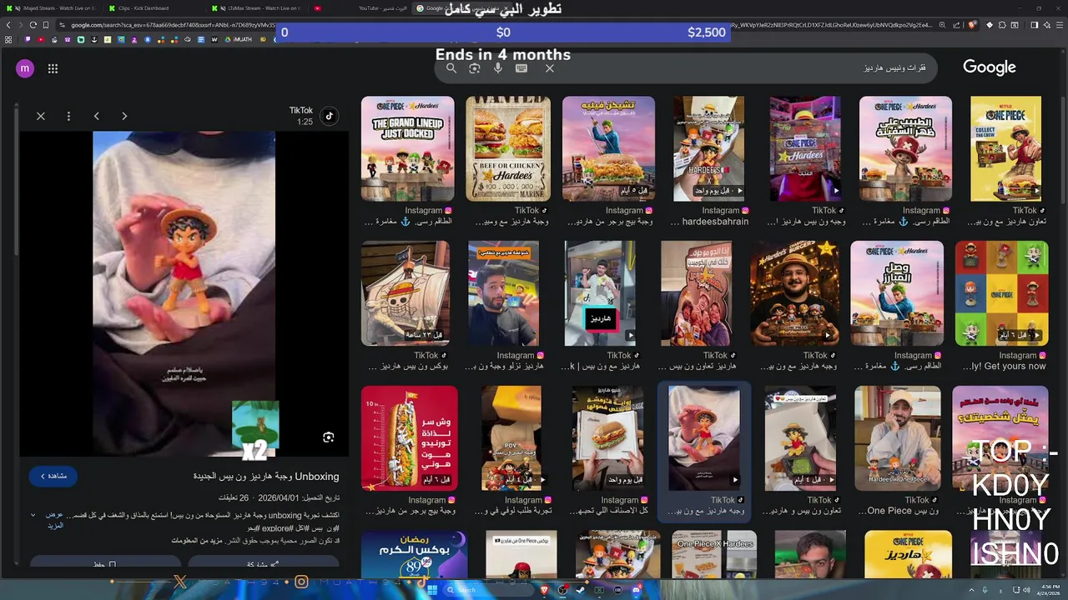The height and width of the screenshot is (600, 1068).
Task: Open Google account avatar 'm'
Action: [25, 68]
